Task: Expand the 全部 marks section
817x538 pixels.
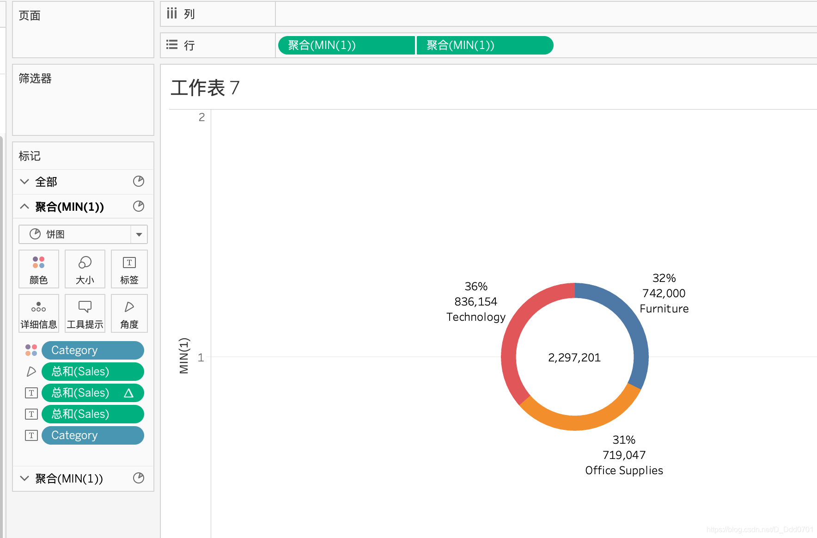Action: pos(24,182)
